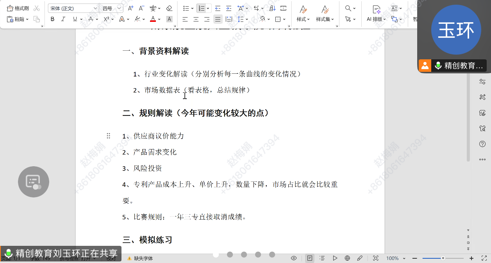
Task: Toggle italic formatting
Action: pos(64,19)
